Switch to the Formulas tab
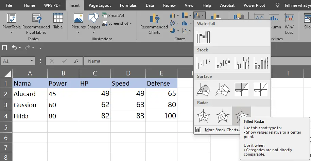The height and width of the screenshot is (161, 311). 128,5
